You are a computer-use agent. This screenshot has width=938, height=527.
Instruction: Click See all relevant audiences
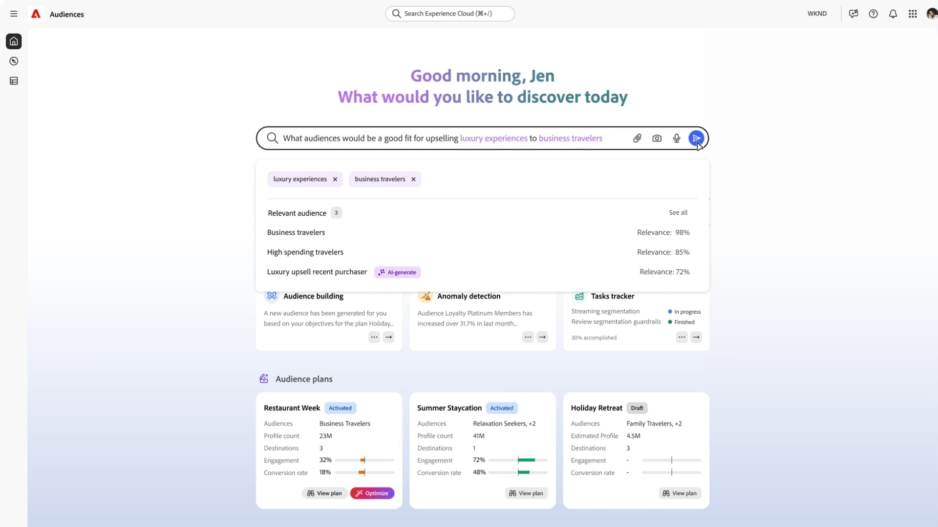678,212
